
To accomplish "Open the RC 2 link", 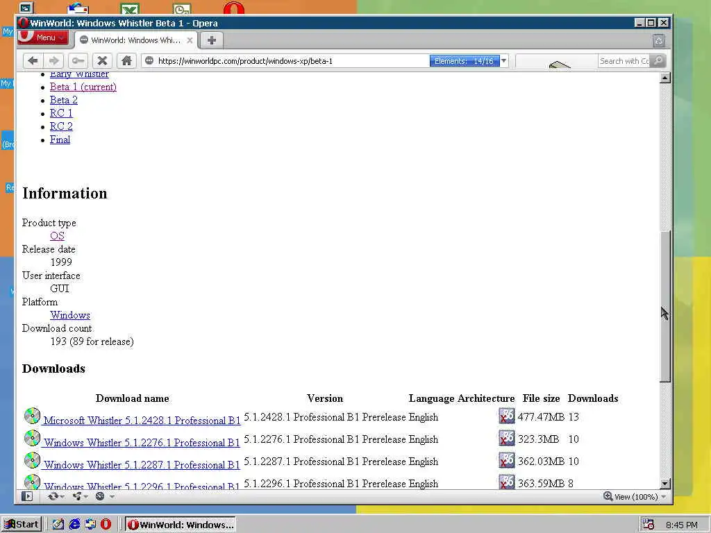I will coord(61,126).
